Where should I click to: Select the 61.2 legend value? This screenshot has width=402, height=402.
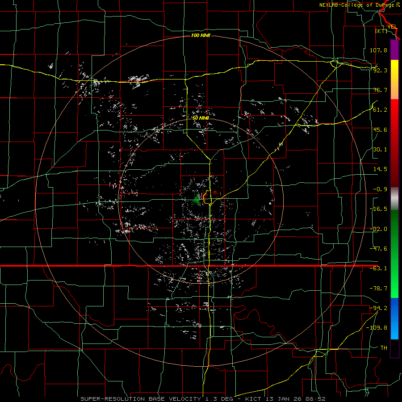tap(380, 110)
